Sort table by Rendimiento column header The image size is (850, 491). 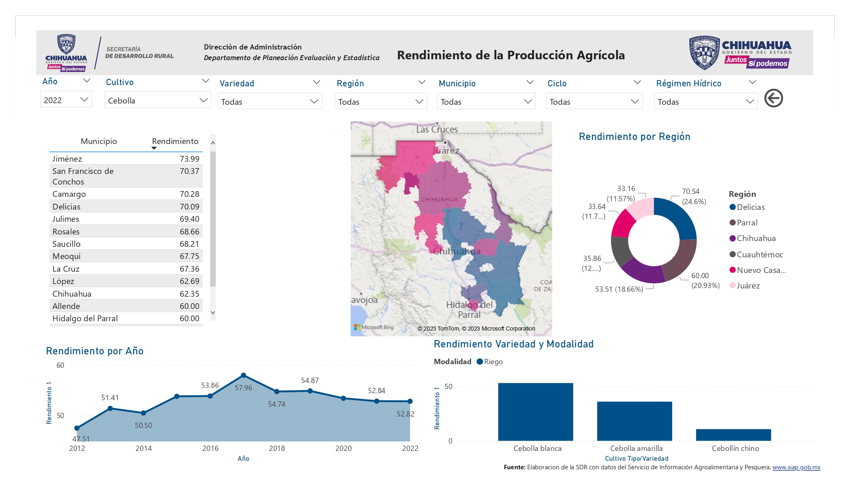pos(175,141)
